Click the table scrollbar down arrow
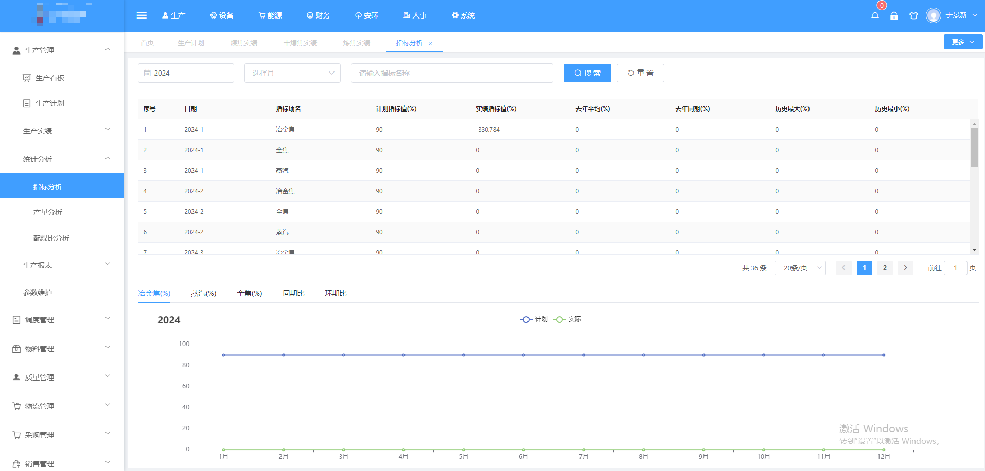Screen dimensions: 985x471 coord(974,250)
